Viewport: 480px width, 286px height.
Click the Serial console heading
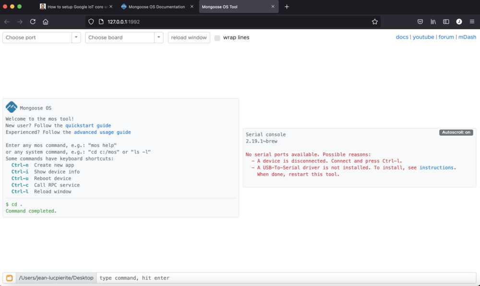266,134
